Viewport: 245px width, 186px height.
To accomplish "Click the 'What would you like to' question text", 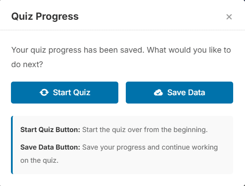I will coord(189,50).
